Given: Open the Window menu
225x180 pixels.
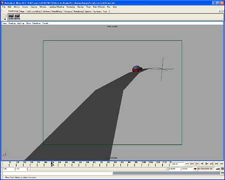Looking at the screenshot, I should pyautogui.click(x=43, y=7).
